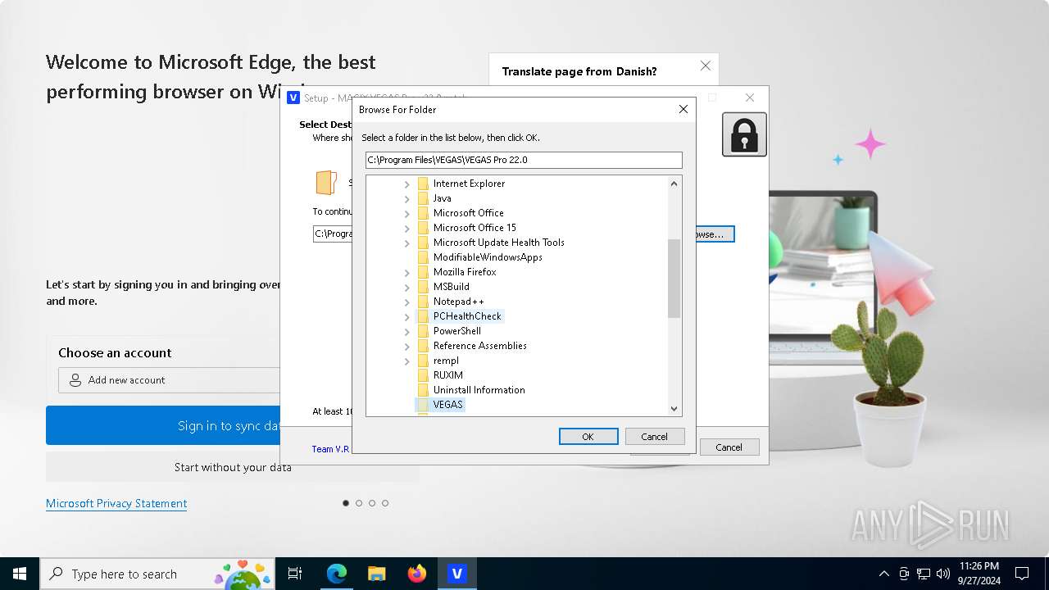The width and height of the screenshot is (1049, 590).
Task: Select the Mozilla Firefox folder icon
Action: pyautogui.click(x=423, y=272)
